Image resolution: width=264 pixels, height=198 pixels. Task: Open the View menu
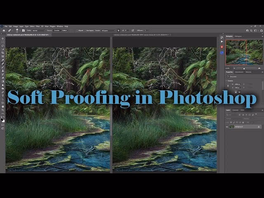47,26
